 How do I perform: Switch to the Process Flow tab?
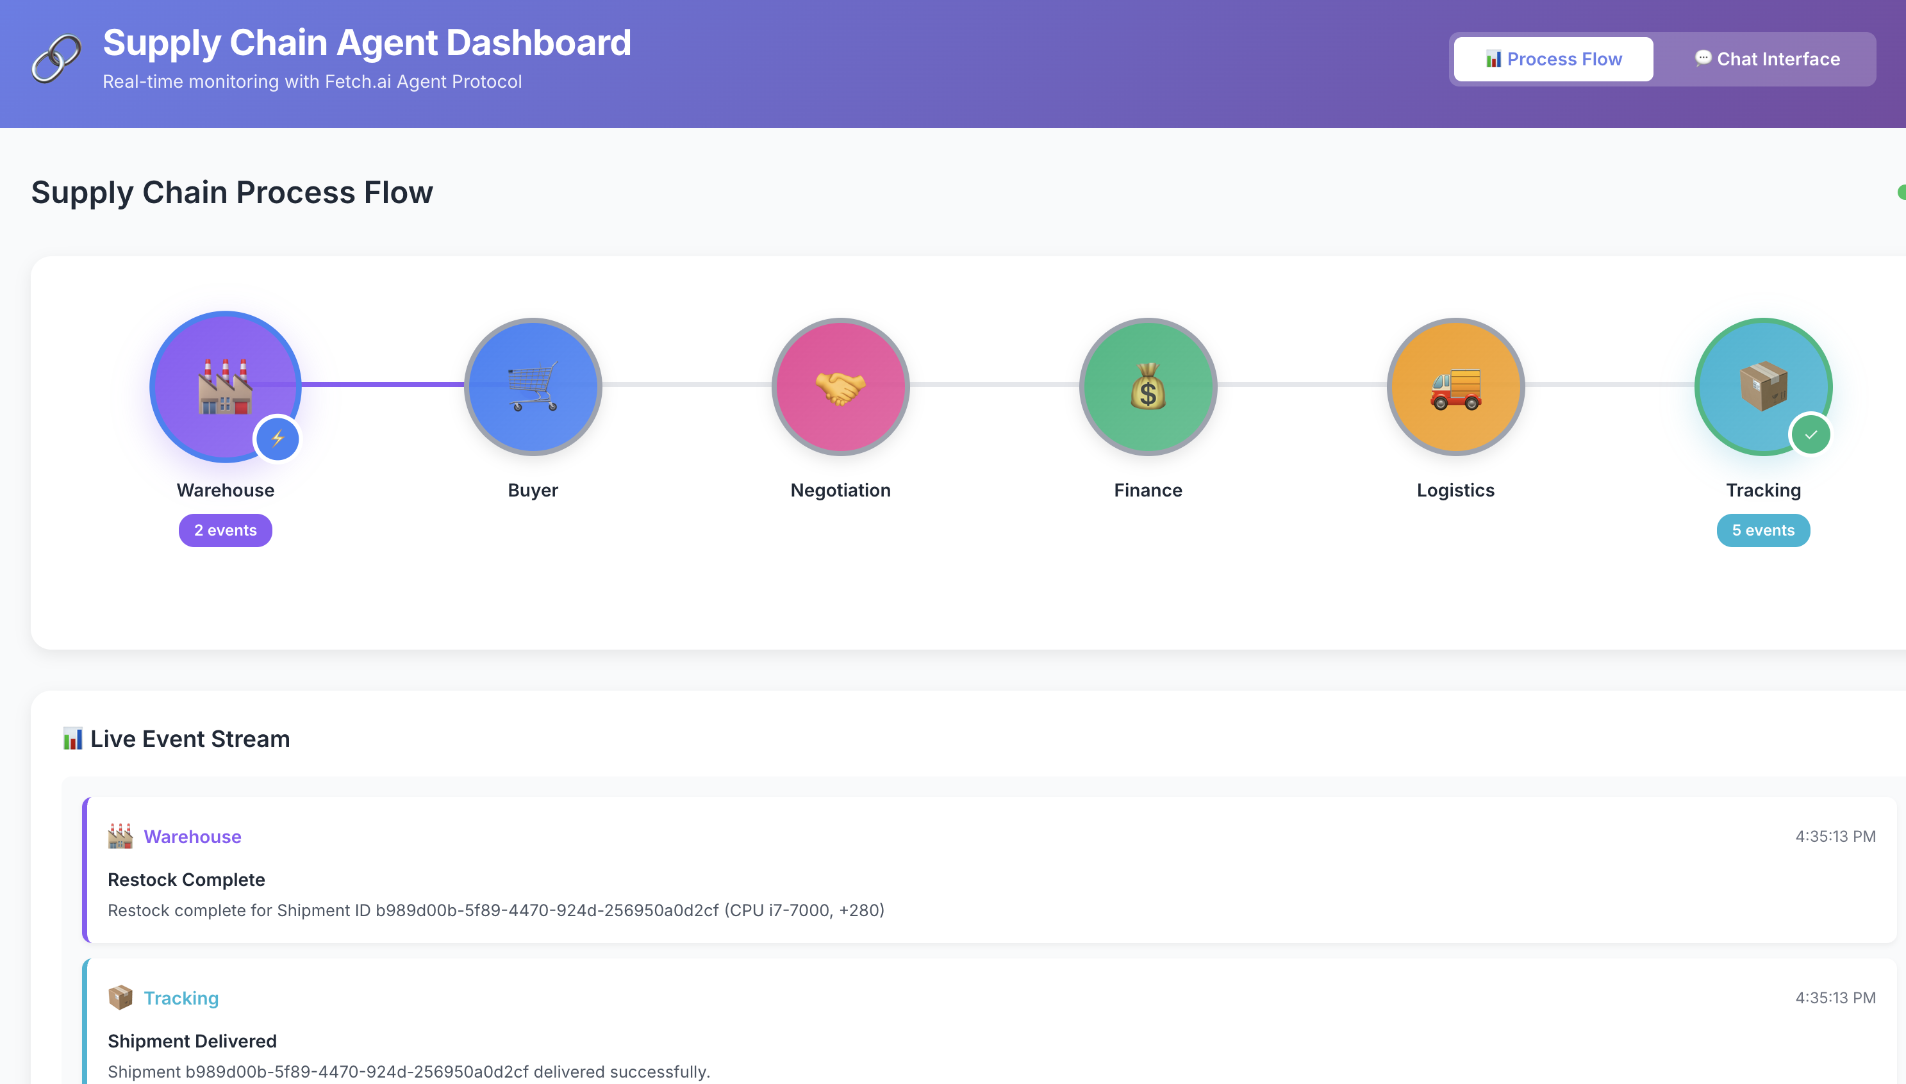pyautogui.click(x=1553, y=59)
